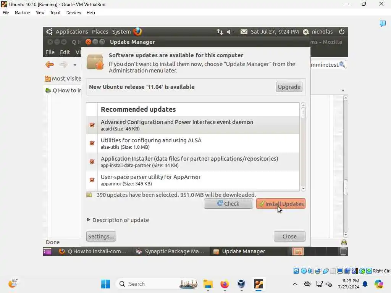Open Firefox tab list dropdown arrow

tap(343, 90)
